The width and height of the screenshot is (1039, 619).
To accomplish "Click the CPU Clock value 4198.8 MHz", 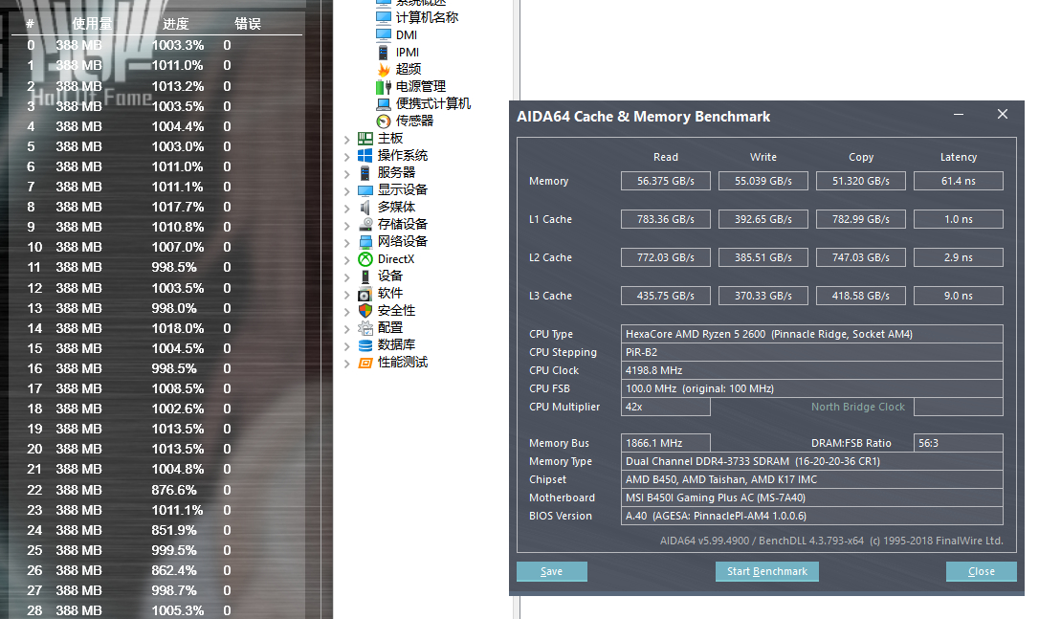I will pyautogui.click(x=811, y=370).
